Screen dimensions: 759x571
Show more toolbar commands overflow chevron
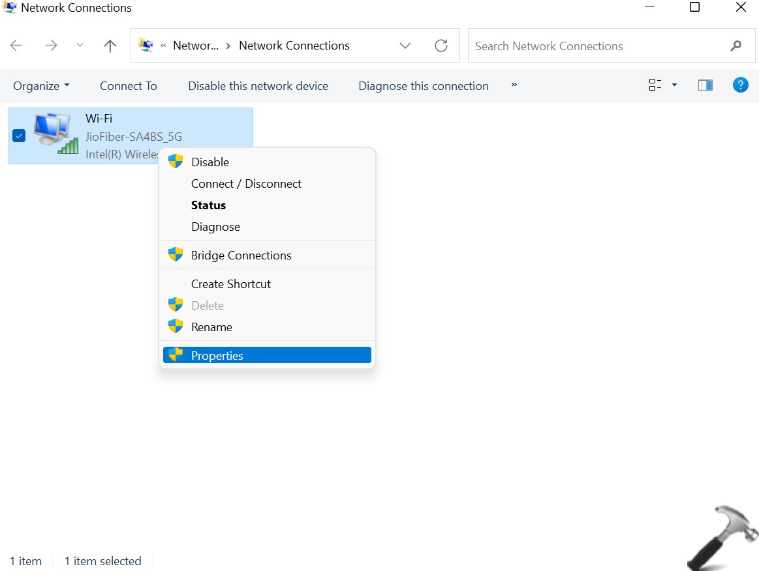pyautogui.click(x=514, y=85)
